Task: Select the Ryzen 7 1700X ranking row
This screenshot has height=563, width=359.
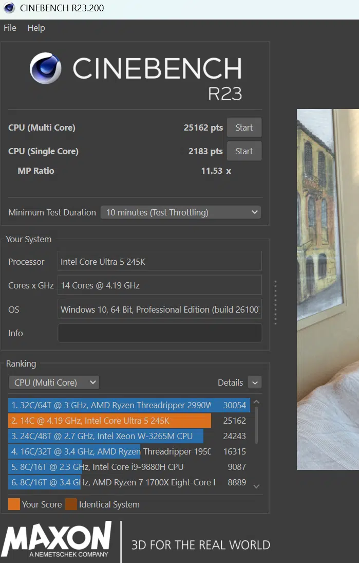Action: [x=129, y=482]
